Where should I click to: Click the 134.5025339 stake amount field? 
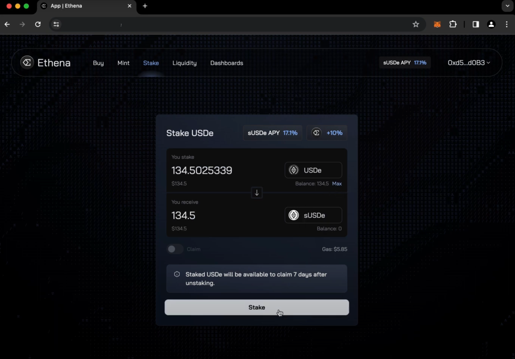pos(202,170)
